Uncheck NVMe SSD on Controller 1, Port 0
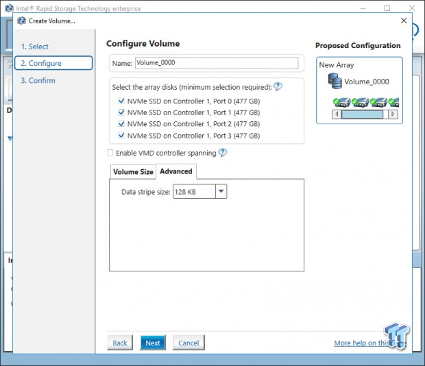 (x=121, y=101)
